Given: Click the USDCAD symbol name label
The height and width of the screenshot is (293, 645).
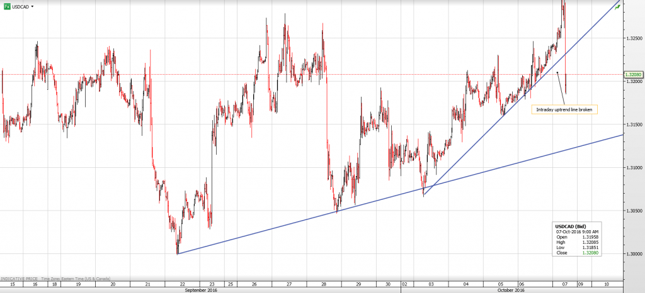Looking at the screenshot, I should [20, 6].
